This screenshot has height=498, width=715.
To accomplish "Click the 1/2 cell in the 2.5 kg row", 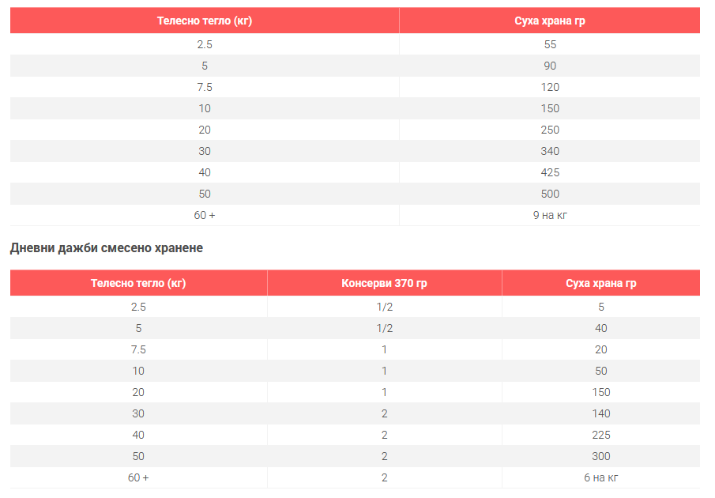I will [x=384, y=307].
